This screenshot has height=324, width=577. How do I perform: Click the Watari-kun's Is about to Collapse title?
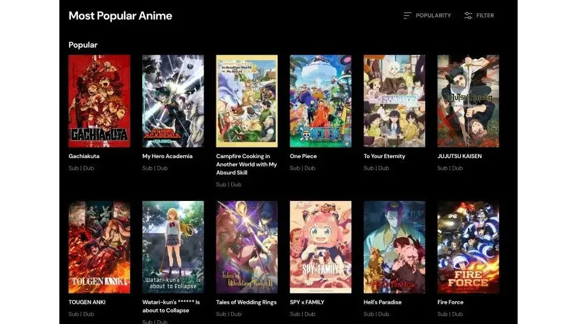point(171,306)
